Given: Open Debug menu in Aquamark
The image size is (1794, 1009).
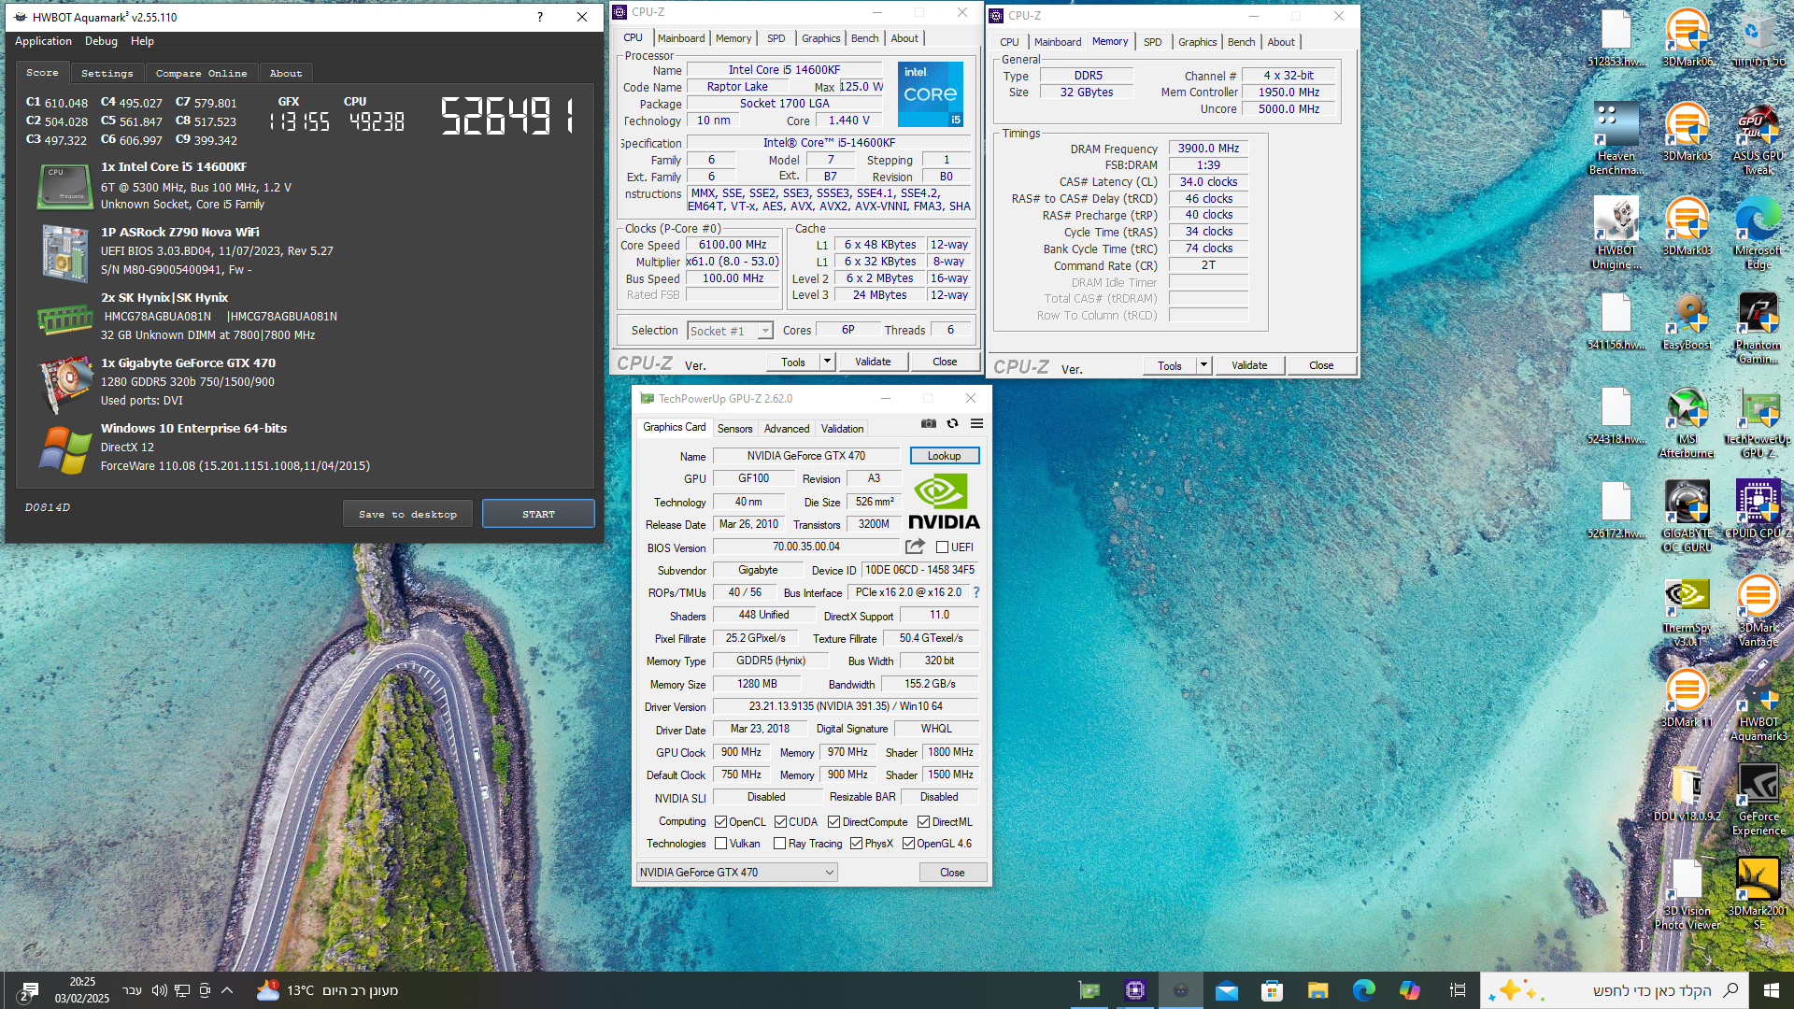Looking at the screenshot, I should click(101, 41).
